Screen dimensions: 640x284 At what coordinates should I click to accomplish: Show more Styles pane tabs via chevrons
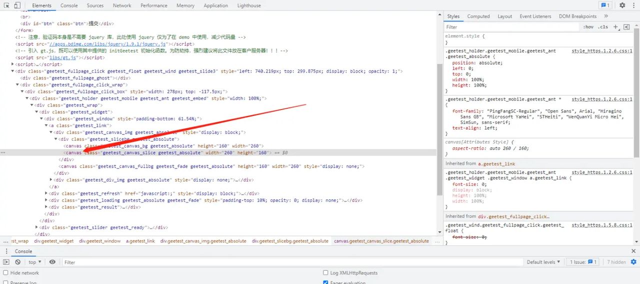click(x=606, y=16)
